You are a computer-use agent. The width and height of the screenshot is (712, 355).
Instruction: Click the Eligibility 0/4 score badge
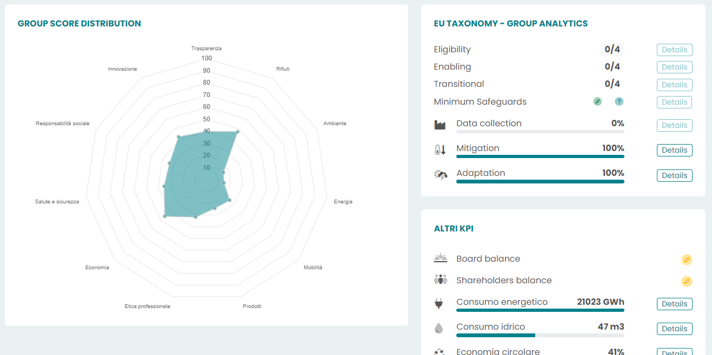[612, 50]
